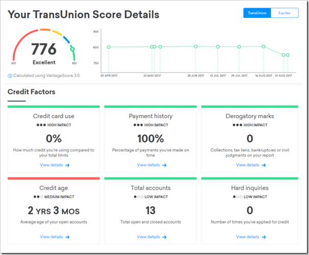Open View details under Payment history
Viewport: 309px width, 255px height.
click(151, 165)
